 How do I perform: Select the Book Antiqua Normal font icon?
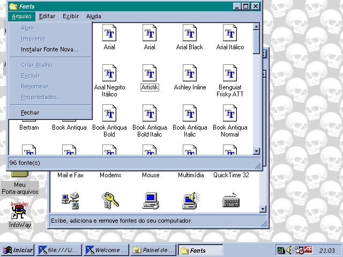coord(230,113)
